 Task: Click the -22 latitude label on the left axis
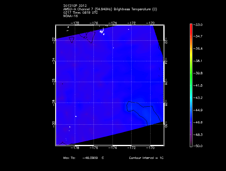tap(53, 39)
